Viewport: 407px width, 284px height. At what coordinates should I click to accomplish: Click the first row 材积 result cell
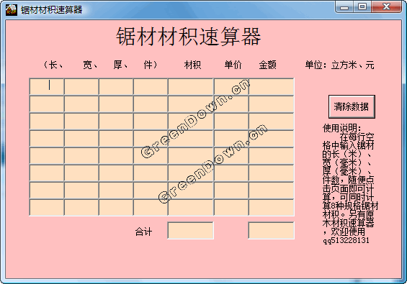(191, 86)
